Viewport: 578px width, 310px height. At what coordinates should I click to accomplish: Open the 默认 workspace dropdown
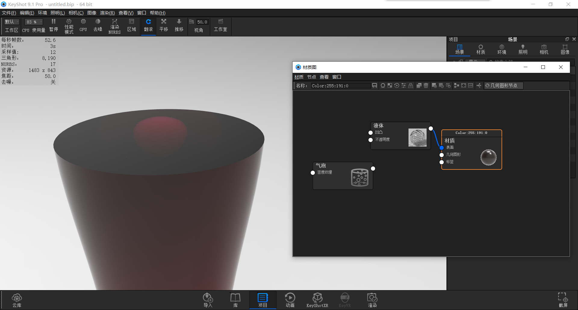tap(11, 21)
